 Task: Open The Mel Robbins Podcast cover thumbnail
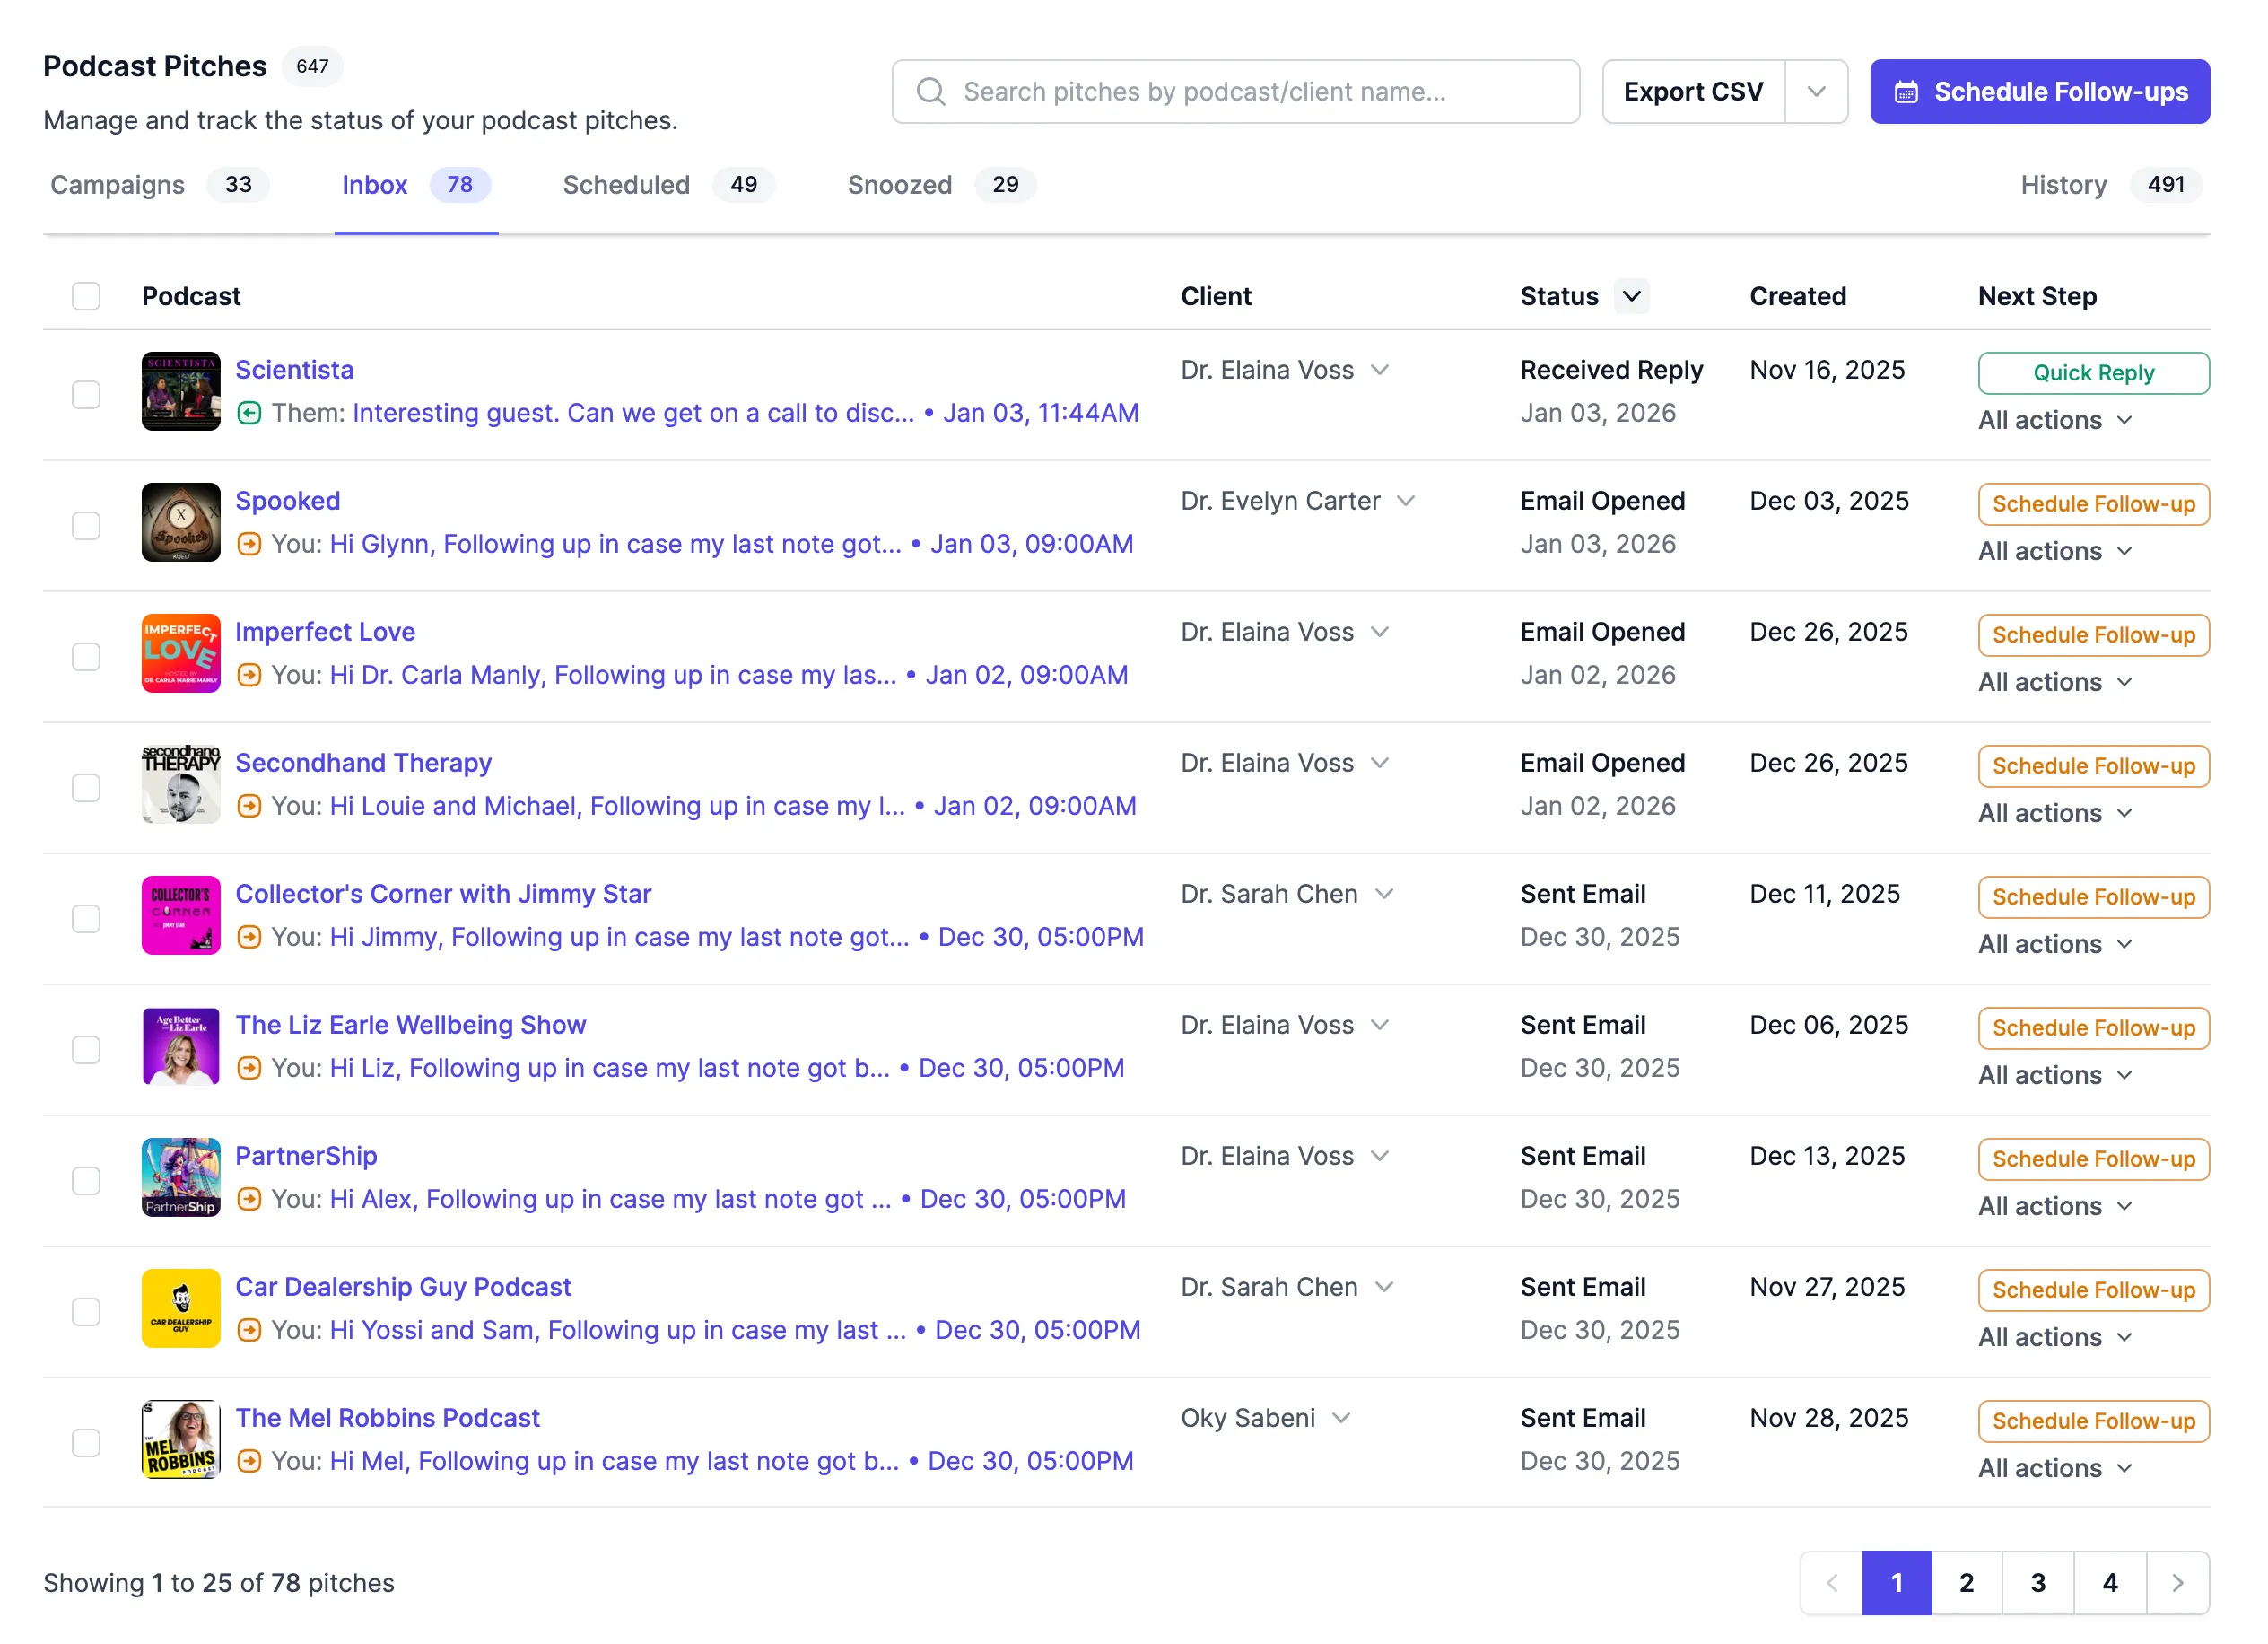[181, 1439]
